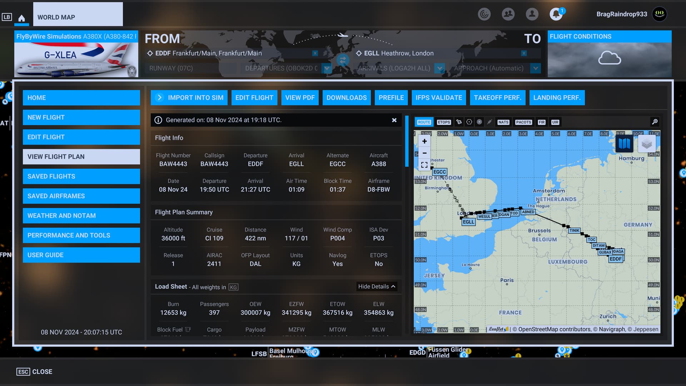Click the KG weight unit badge

233,287
